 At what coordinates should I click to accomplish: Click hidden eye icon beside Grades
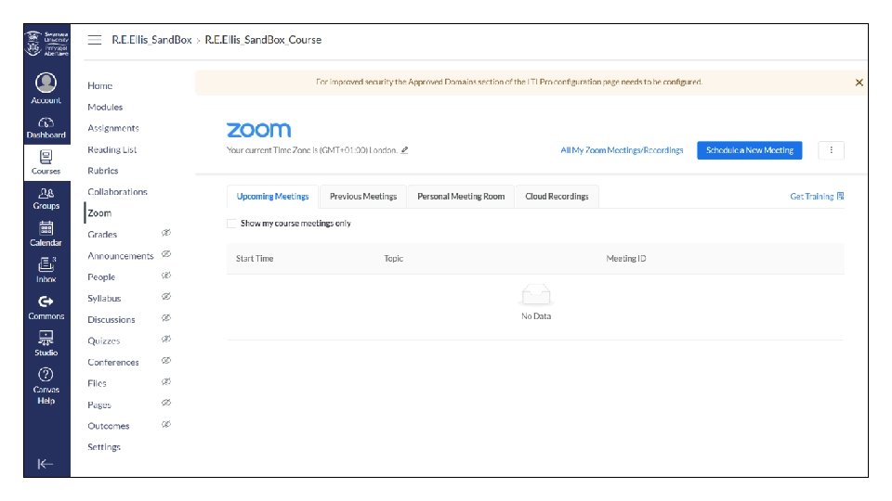pos(166,233)
